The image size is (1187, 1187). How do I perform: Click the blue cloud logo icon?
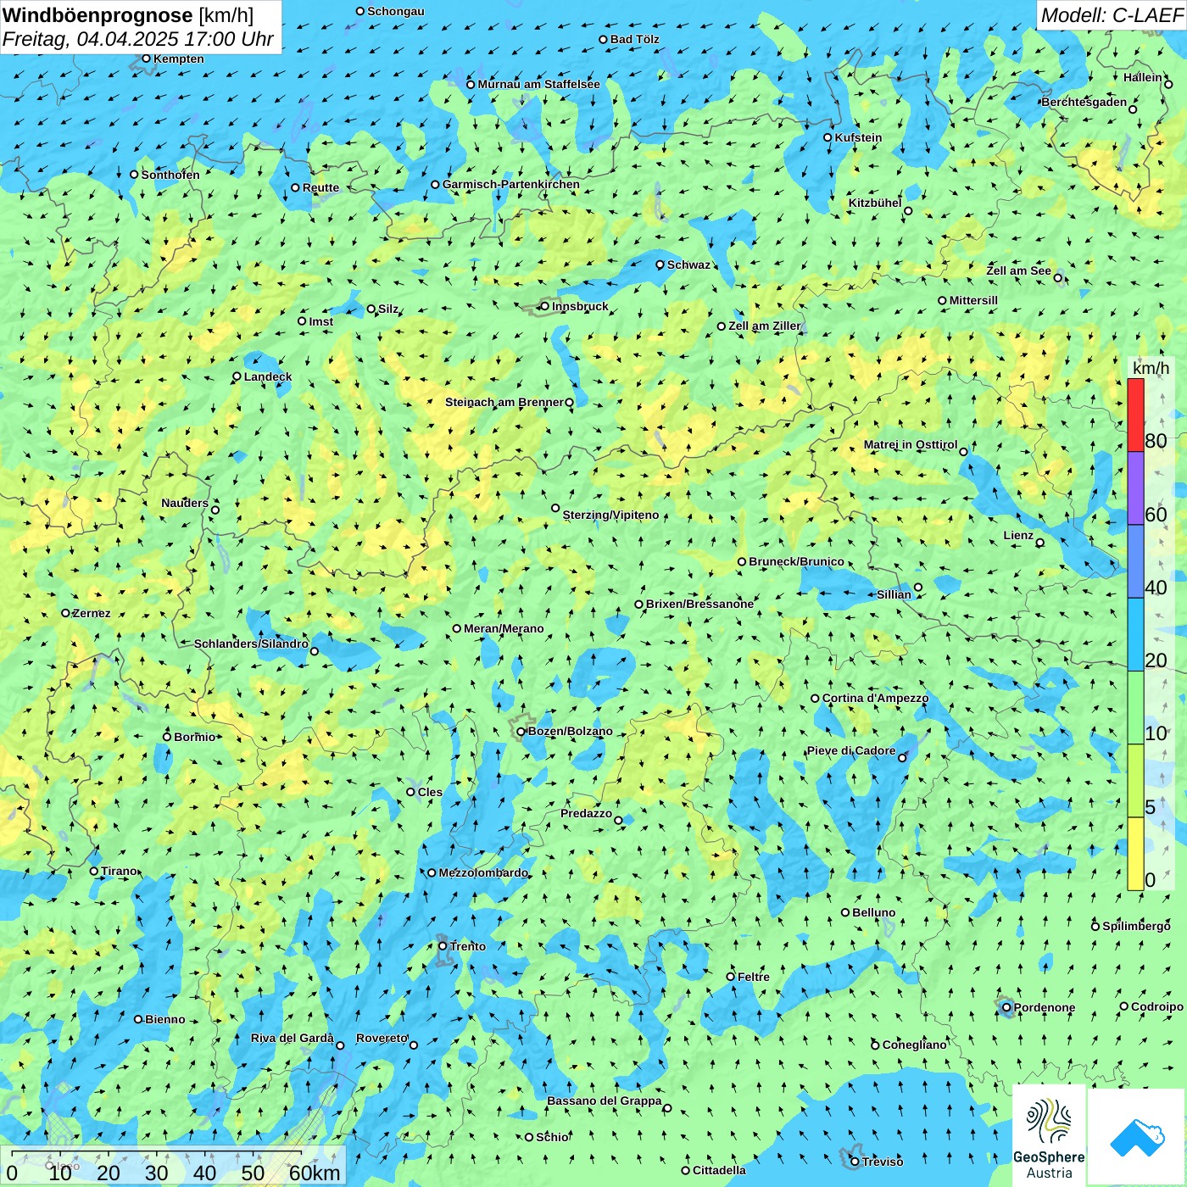point(1136,1138)
